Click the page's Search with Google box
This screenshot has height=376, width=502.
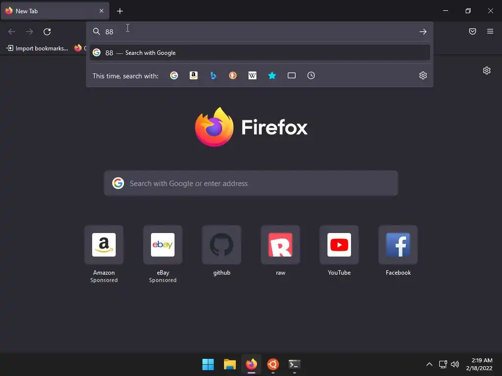coord(251,183)
